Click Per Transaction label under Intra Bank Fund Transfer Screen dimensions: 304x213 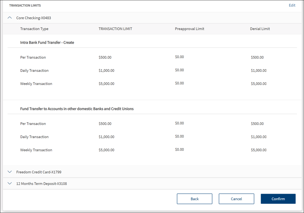33,57
